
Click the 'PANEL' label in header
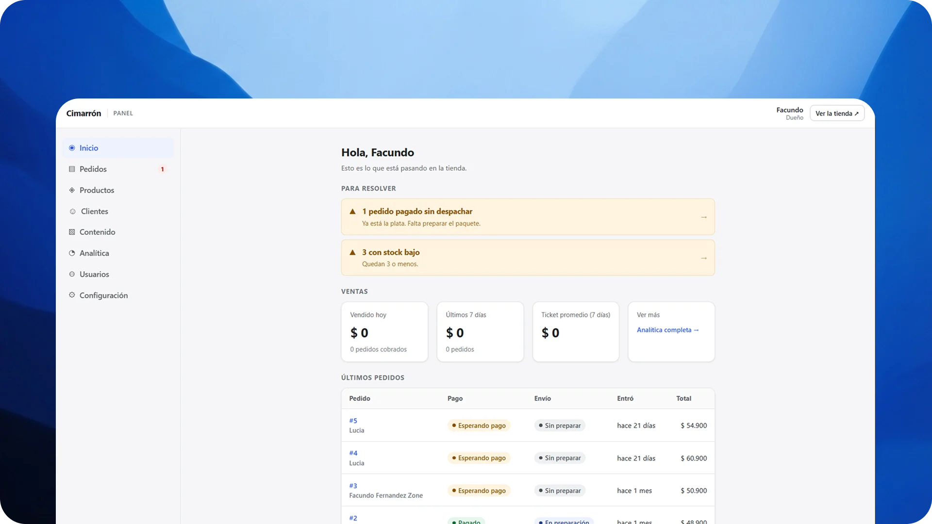pos(123,113)
